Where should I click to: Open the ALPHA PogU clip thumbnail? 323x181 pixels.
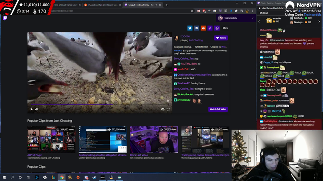coord(51,140)
